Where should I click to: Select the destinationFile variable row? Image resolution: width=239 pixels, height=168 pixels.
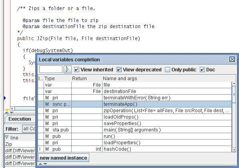[x=135, y=91]
